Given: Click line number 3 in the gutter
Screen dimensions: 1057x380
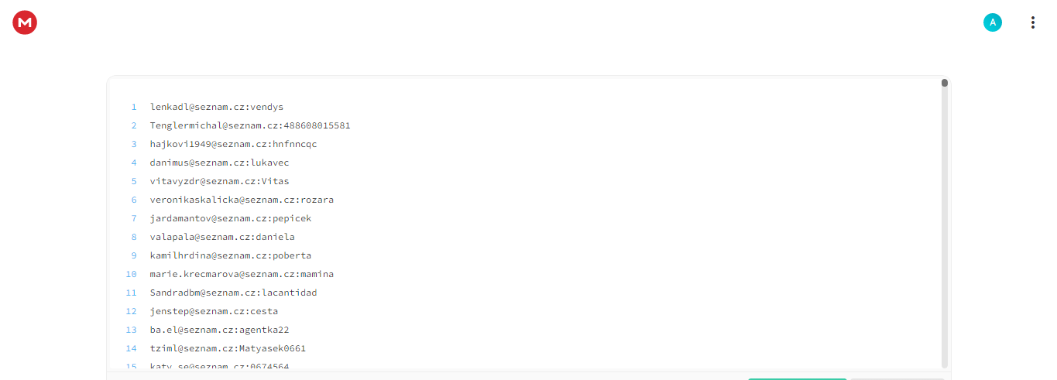Looking at the screenshot, I should pyautogui.click(x=133, y=144).
